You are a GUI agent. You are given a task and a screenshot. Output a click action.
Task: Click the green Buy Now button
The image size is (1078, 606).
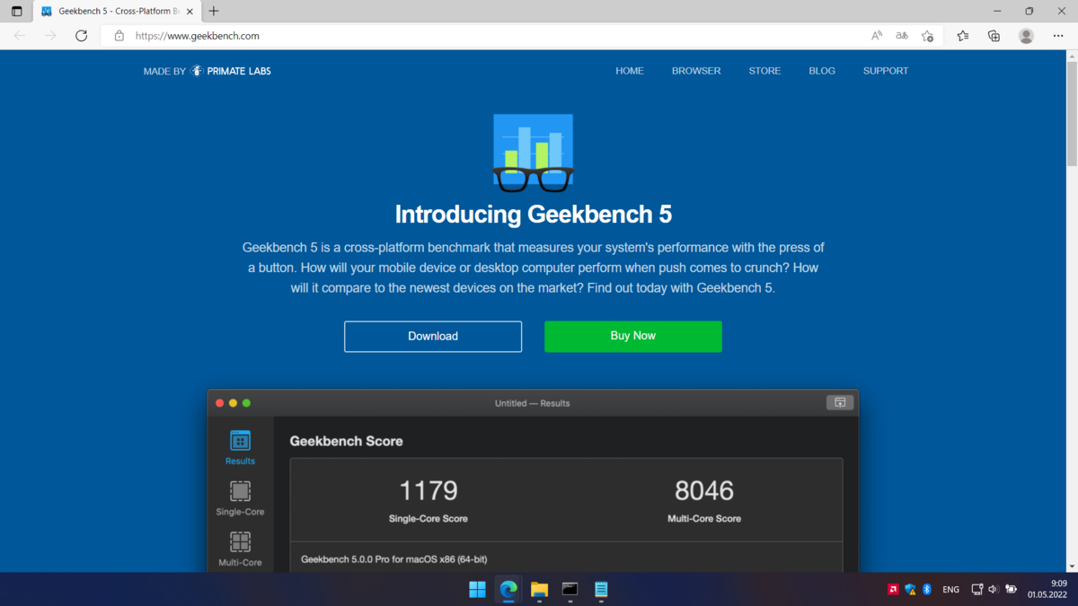point(633,337)
